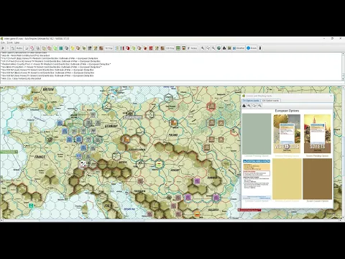Select the Western Pending Option card

(x=287, y=134)
